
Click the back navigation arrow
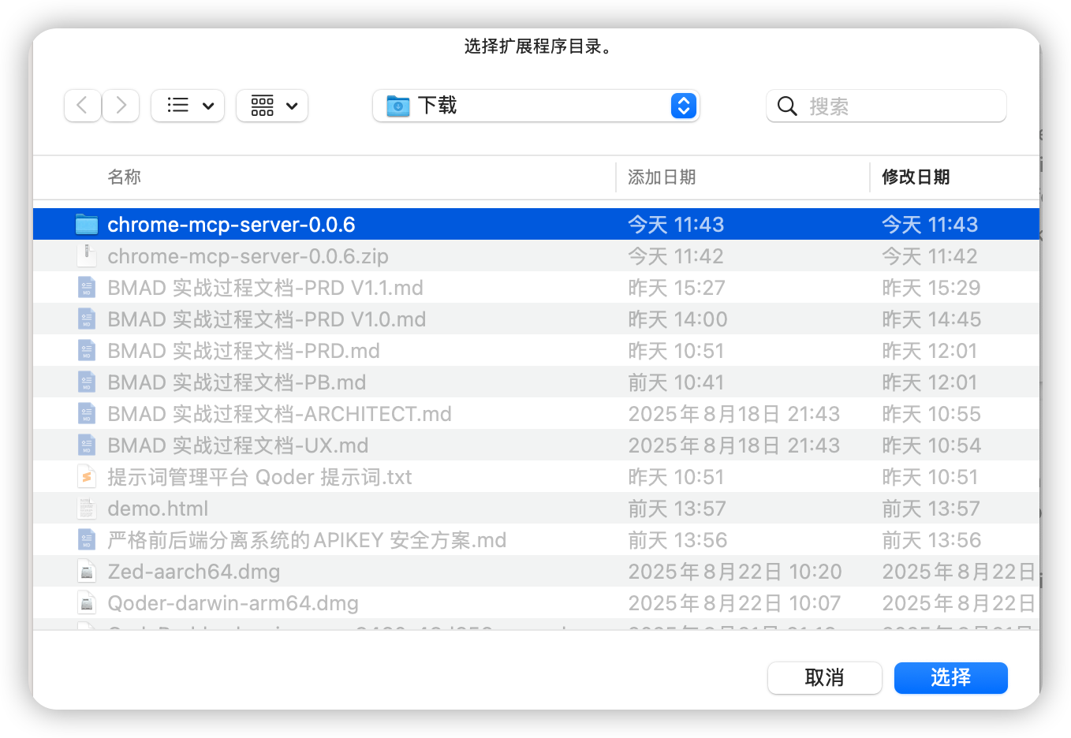click(83, 106)
